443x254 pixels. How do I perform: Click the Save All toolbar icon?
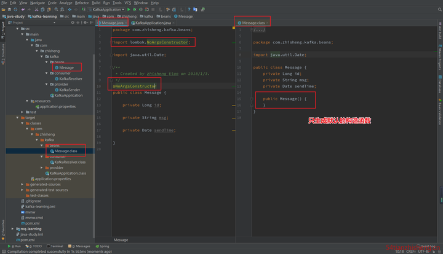click(x=9, y=10)
